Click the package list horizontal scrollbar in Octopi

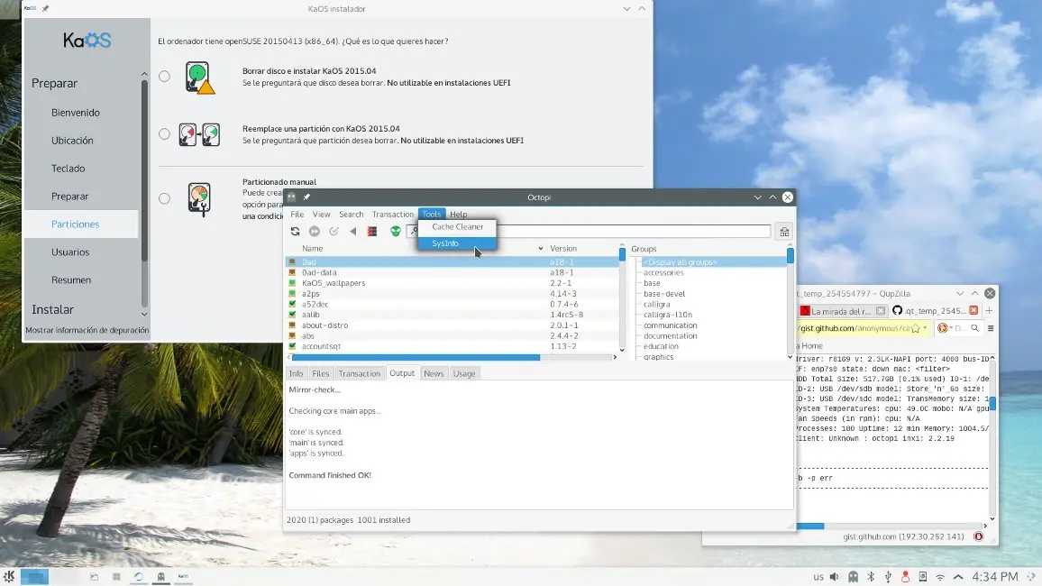click(416, 357)
